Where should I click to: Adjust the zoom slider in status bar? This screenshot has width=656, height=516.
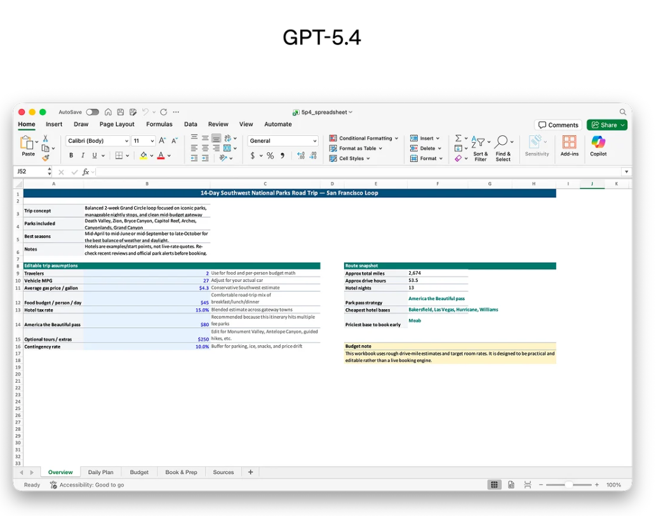568,485
